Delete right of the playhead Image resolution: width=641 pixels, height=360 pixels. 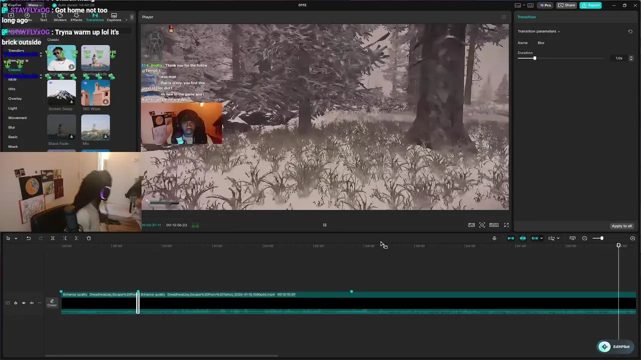(x=77, y=238)
